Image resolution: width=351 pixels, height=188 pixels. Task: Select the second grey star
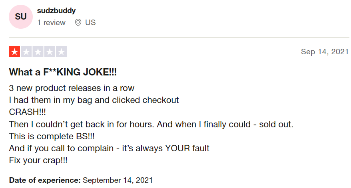point(26,52)
